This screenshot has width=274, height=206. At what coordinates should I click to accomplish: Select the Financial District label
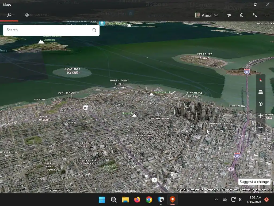[195, 94]
